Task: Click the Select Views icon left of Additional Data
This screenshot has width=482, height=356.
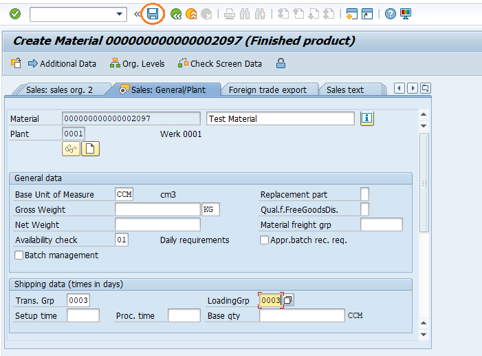Action: point(17,63)
